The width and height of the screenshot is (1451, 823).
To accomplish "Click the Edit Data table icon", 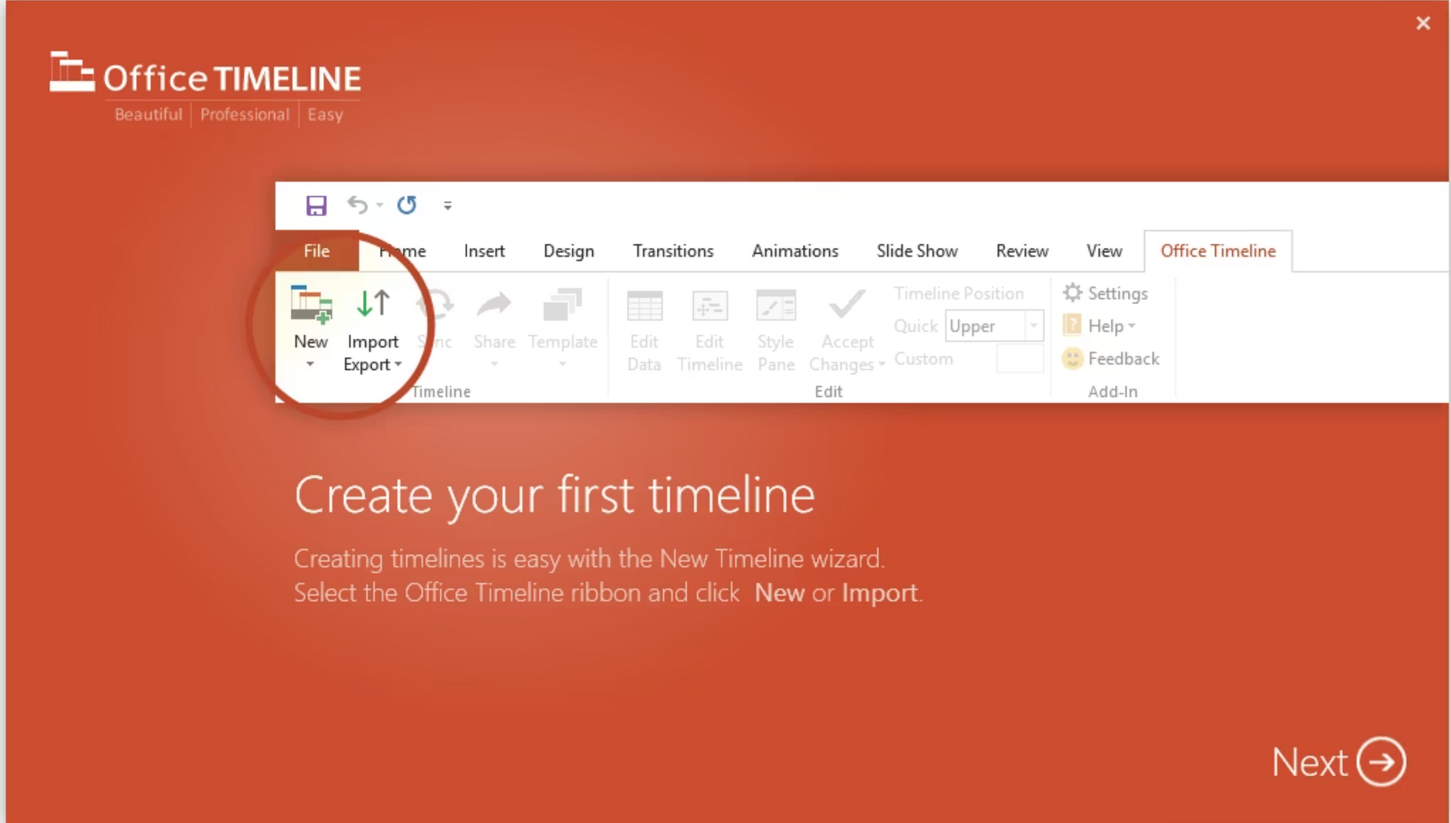I will [x=644, y=307].
